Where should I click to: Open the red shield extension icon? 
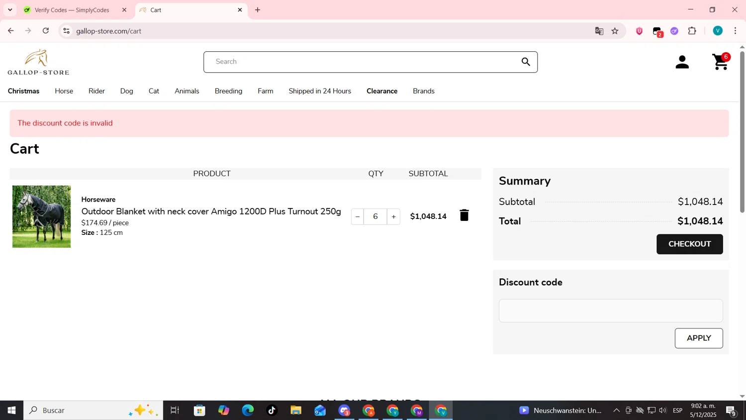pos(640,31)
